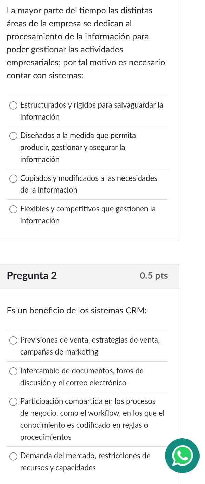The height and width of the screenshot is (484, 205).
Task: Select 'Previsiones de venta, estrategias de venta'
Action: click(x=13, y=340)
